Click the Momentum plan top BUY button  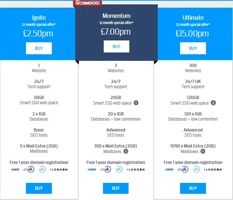116,46
